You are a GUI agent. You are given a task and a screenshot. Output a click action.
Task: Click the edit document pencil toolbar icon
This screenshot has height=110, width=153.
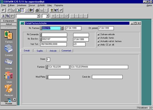click(x=27, y=10)
